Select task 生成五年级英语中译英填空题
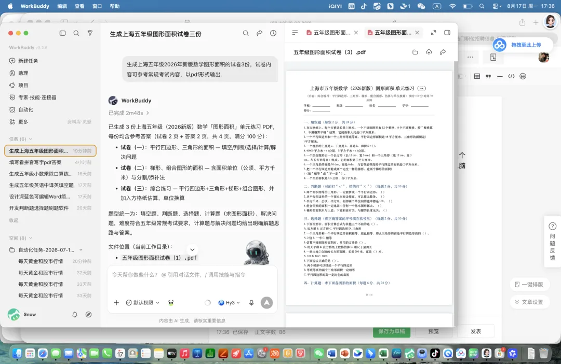Screen dimensions: 561x364 (50, 185)
